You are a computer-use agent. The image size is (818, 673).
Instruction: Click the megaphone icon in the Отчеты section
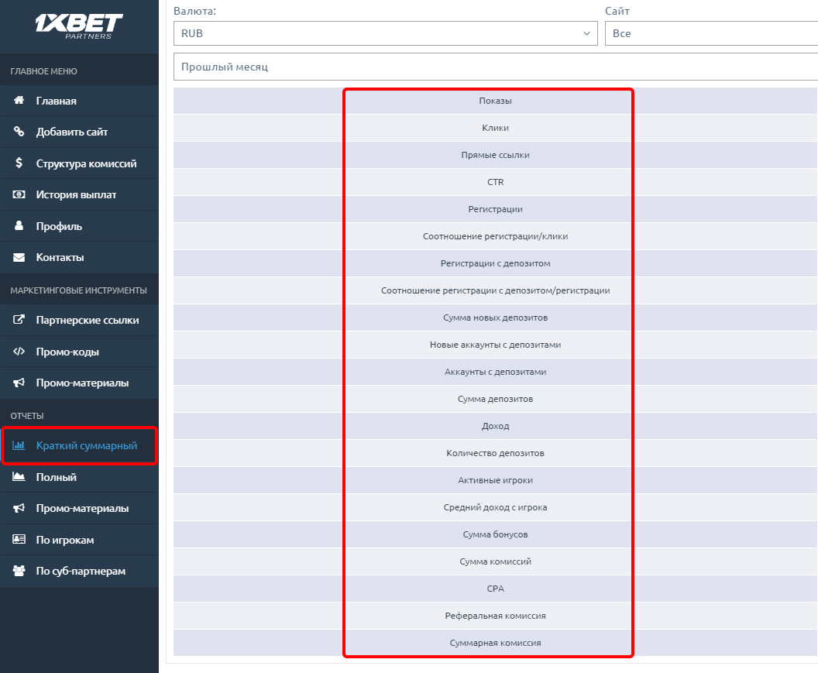point(19,507)
